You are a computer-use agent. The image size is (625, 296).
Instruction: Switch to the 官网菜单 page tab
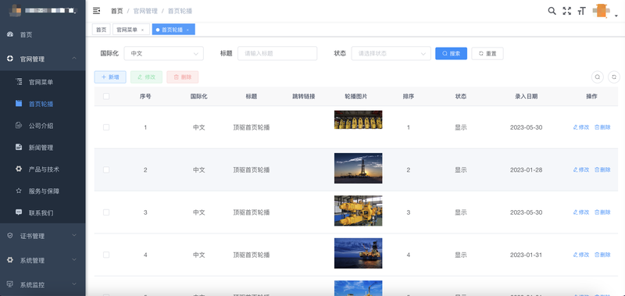pos(127,30)
